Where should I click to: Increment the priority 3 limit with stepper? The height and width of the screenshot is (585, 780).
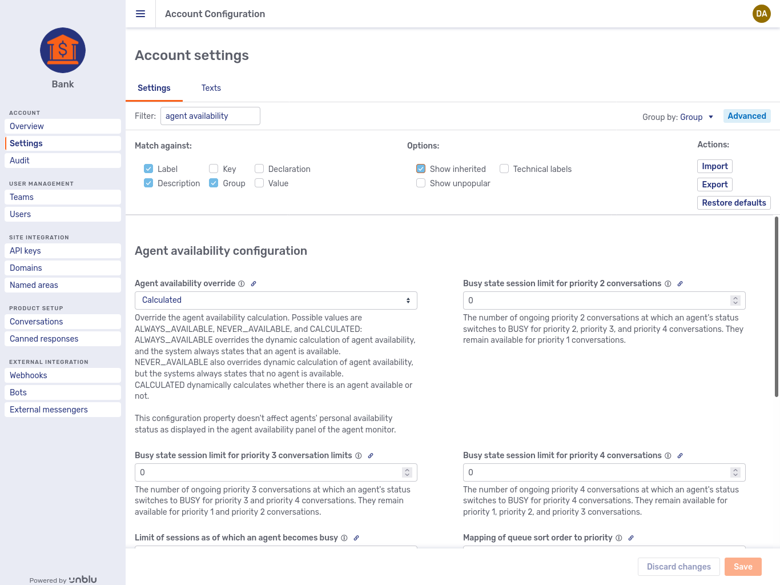click(x=407, y=469)
